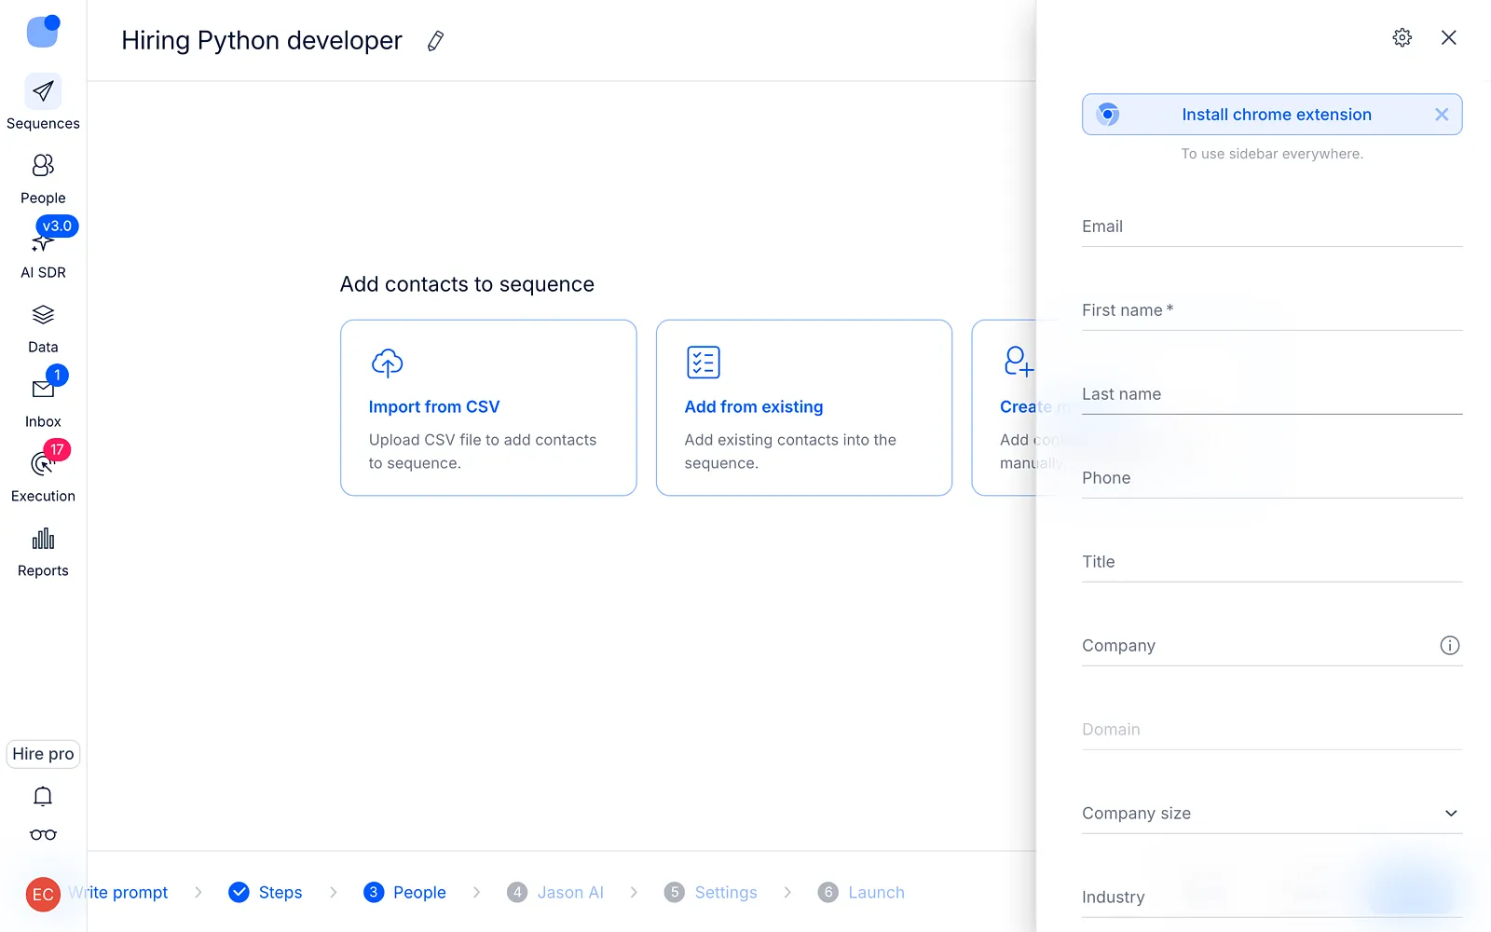The image size is (1491, 932).
Task: Click Install chrome extension button
Action: click(x=1272, y=115)
